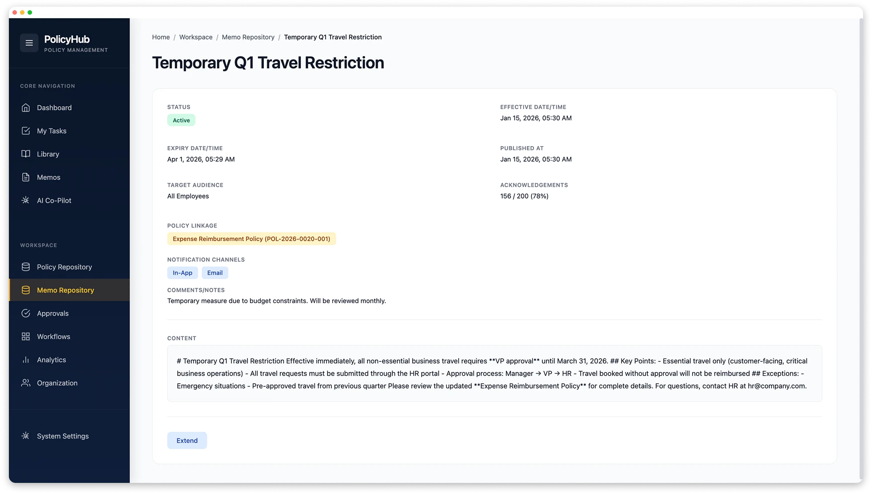Click the Policy Repository database icon
This screenshot has height=494, width=872.
tap(26, 267)
